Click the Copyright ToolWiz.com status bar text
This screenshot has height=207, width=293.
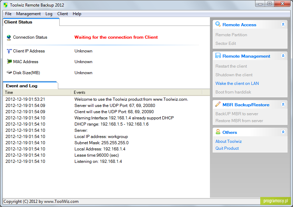pyautogui.click(x=41, y=201)
